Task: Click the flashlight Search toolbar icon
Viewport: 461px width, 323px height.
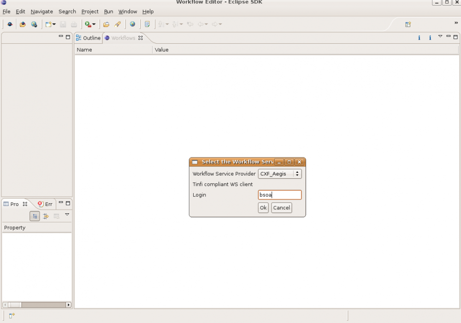Action: [x=118, y=24]
